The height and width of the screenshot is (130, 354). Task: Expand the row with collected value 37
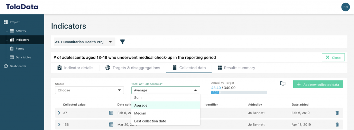pyautogui.click(x=59, y=113)
